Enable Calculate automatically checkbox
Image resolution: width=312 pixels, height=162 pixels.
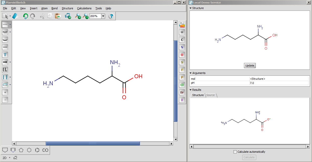(x=235, y=152)
